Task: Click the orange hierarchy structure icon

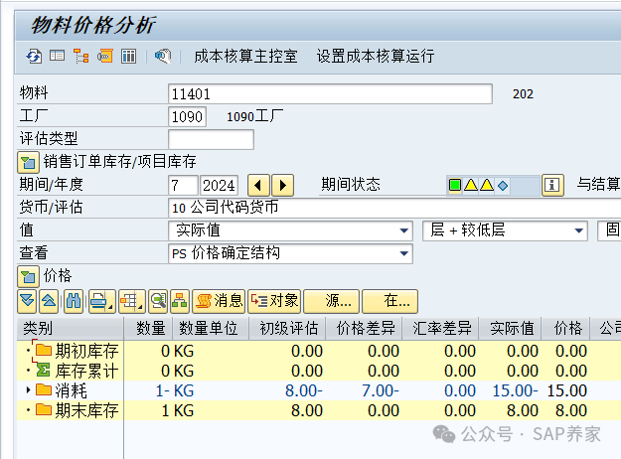Action: tap(180, 301)
